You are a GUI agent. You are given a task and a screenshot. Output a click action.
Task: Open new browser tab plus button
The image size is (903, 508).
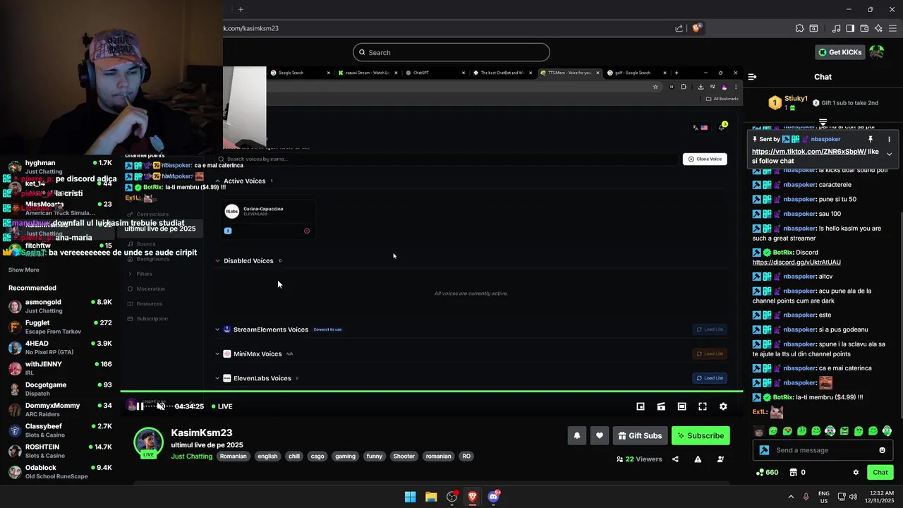click(241, 9)
